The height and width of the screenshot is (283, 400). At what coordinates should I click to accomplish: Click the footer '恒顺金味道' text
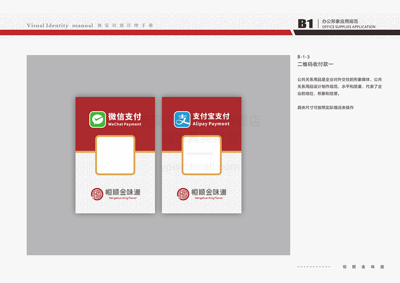click(364, 267)
